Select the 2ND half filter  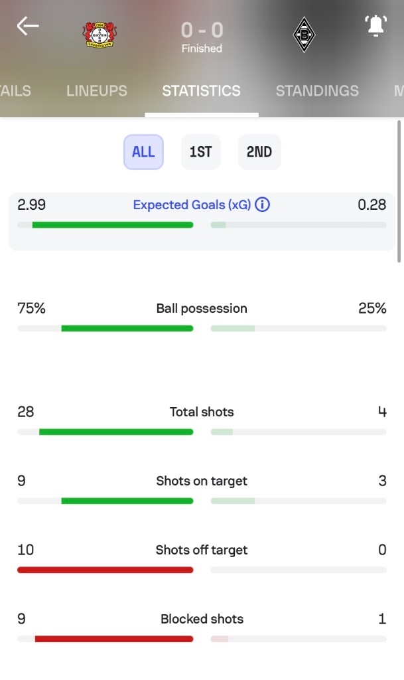(x=259, y=152)
